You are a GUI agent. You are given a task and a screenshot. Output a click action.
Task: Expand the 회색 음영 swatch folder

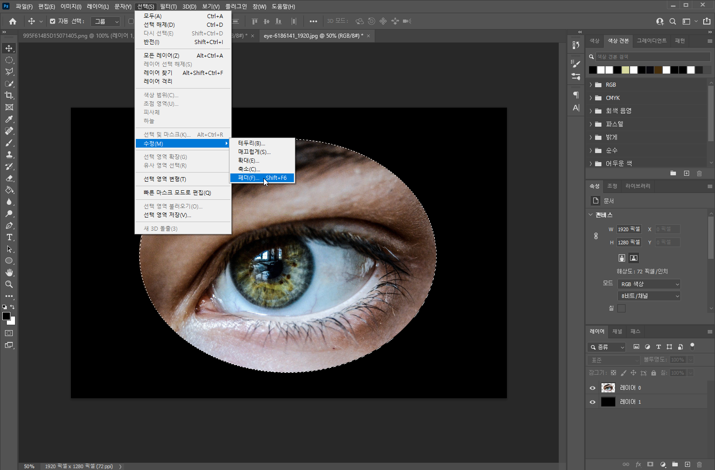pos(591,111)
